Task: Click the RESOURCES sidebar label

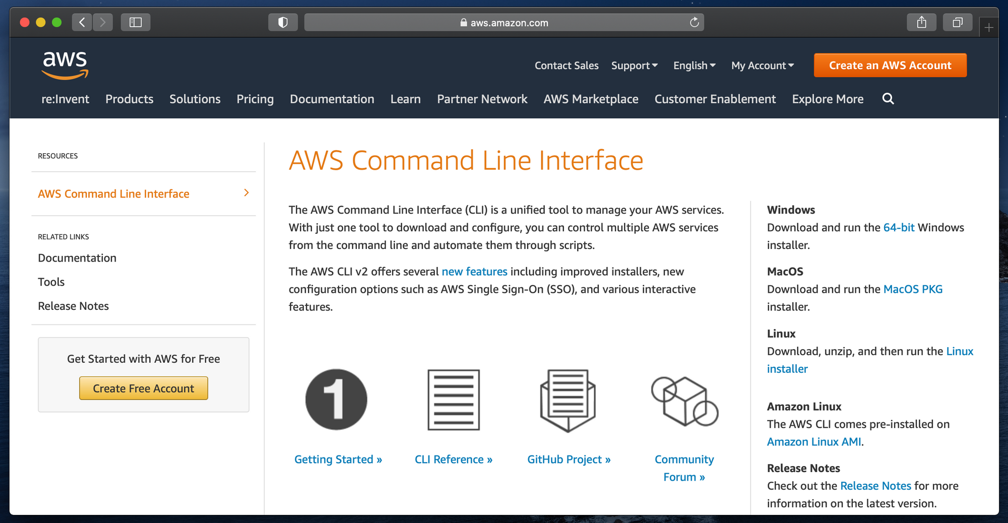Action: 58,156
